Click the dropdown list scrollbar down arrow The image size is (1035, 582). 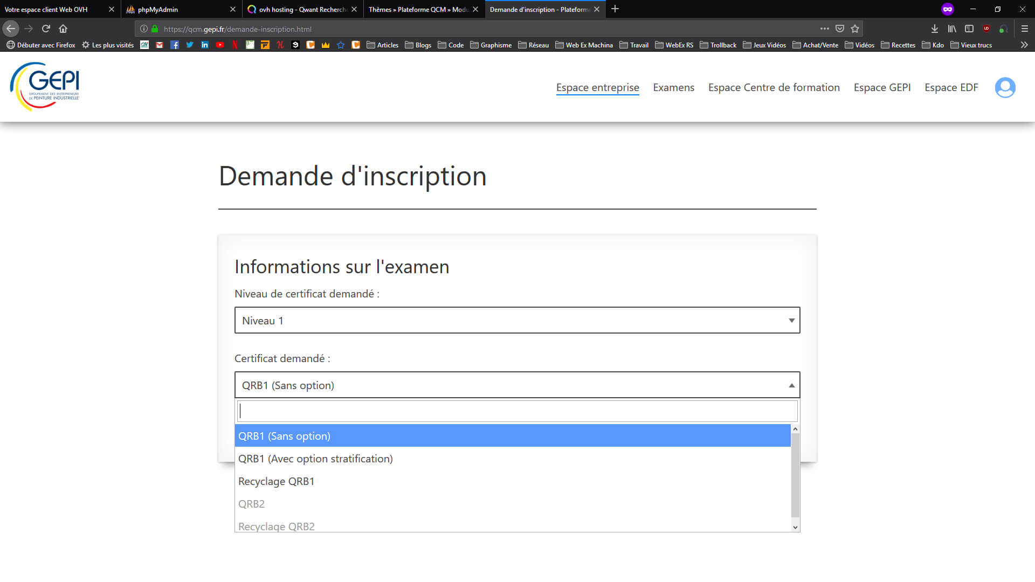click(x=795, y=528)
